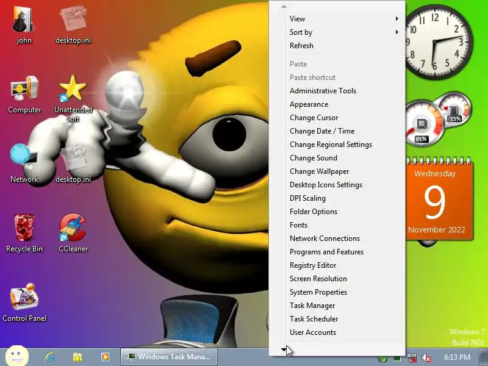Screen dimensions: 488x366
Task: Choose Screen Resolution
Action: point(337,278)
